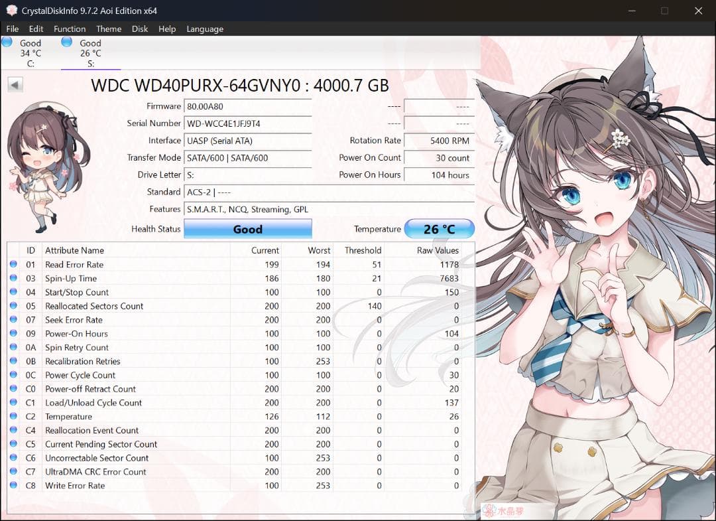Click the Power On Hours value 104 hours

pos(440,175)
